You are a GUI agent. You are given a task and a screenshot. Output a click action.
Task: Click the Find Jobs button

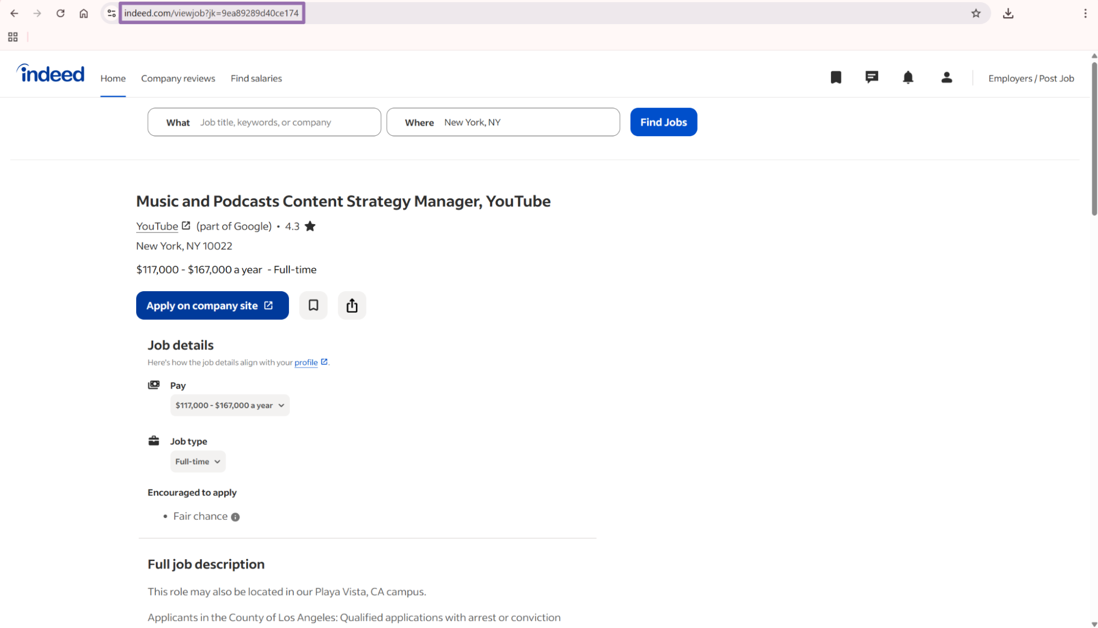[664, 122]
